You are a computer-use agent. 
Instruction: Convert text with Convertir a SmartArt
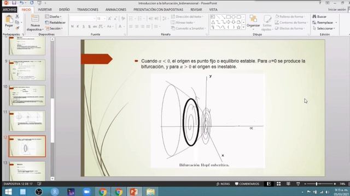coord(188,28)
